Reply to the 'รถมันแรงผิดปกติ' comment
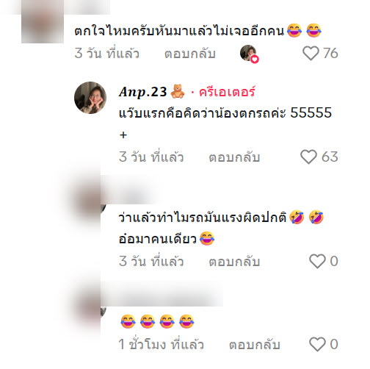 (234, 262)
